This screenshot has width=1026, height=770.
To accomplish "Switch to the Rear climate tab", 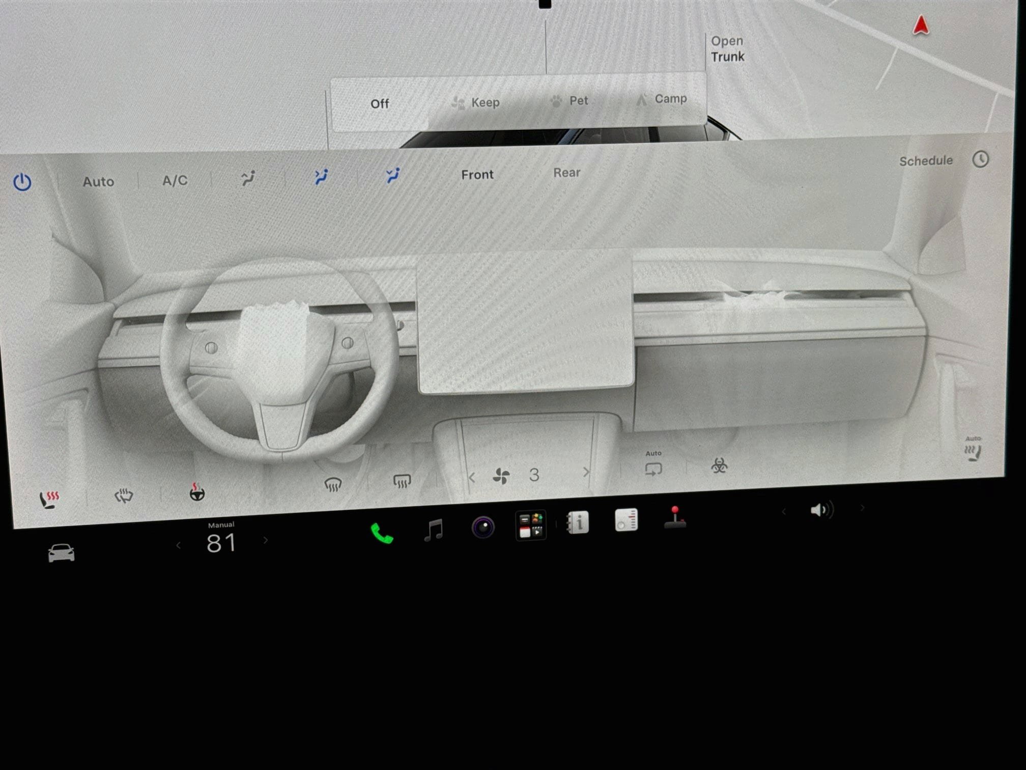I will click(566, 173).
